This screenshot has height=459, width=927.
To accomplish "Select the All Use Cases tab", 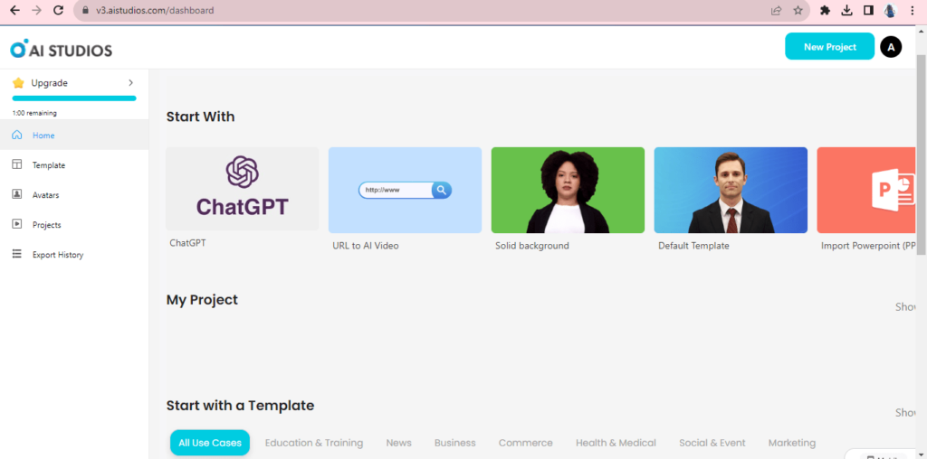I will (210, 443).
